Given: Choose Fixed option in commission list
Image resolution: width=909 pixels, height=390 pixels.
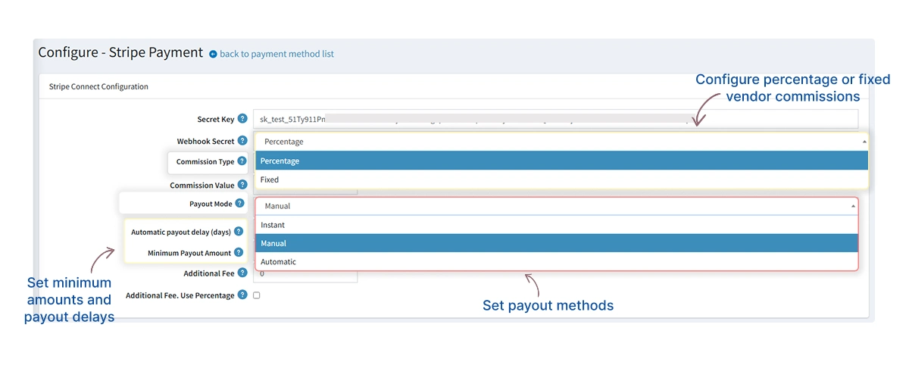Looking at the screenshot, I should click(561, 179).
